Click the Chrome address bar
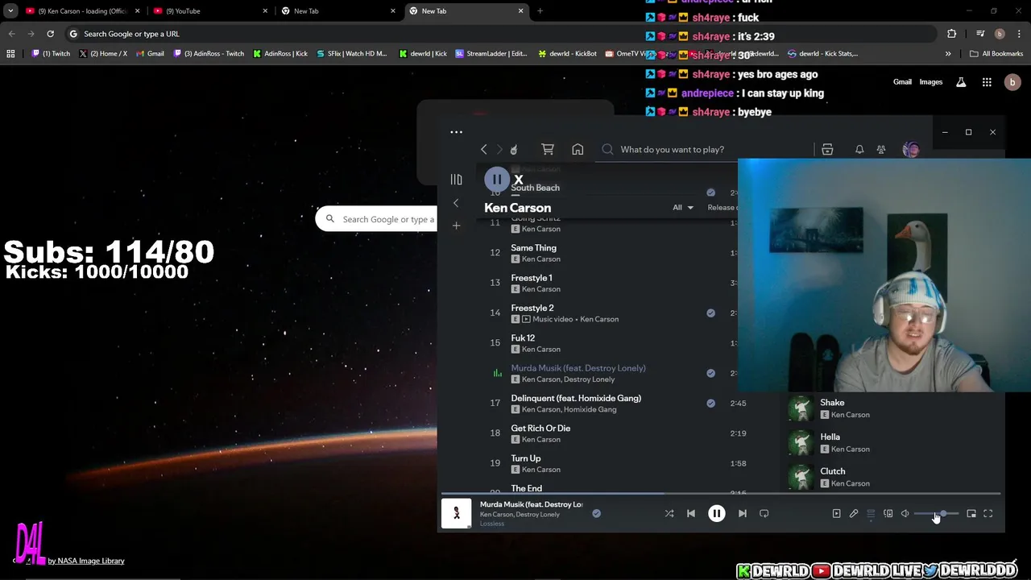Screen dimensions: 1031x580 tap(499, 34)
